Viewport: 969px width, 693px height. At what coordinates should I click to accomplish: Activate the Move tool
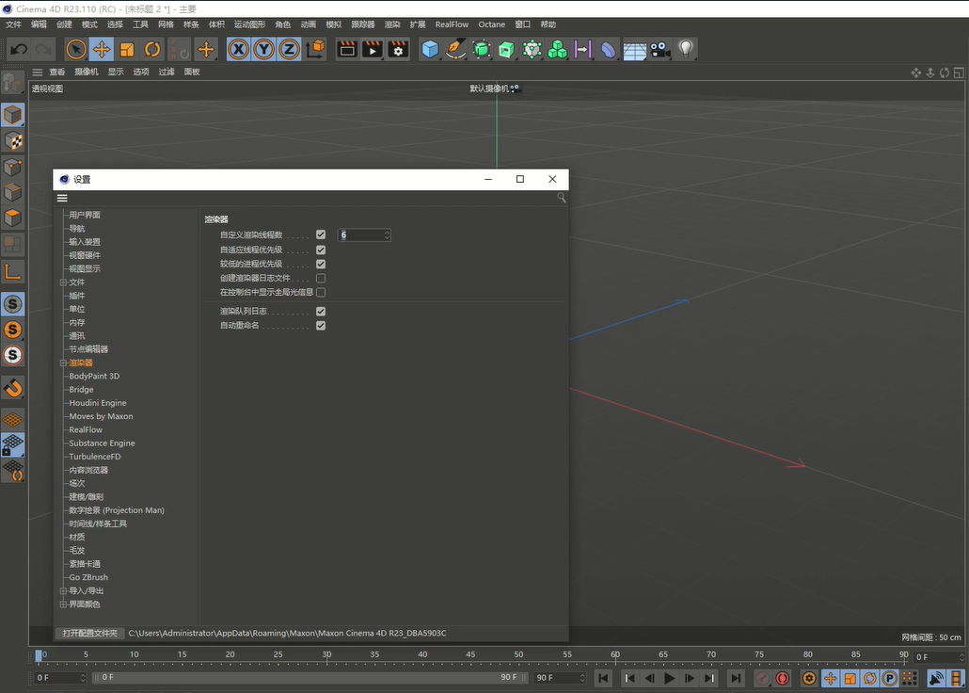click(x=102, y=49)
